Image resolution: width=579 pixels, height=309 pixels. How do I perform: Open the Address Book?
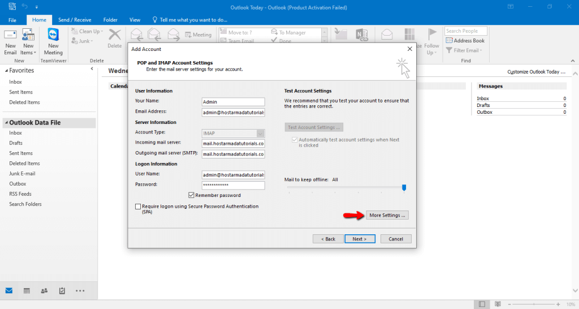click(465, 41)
